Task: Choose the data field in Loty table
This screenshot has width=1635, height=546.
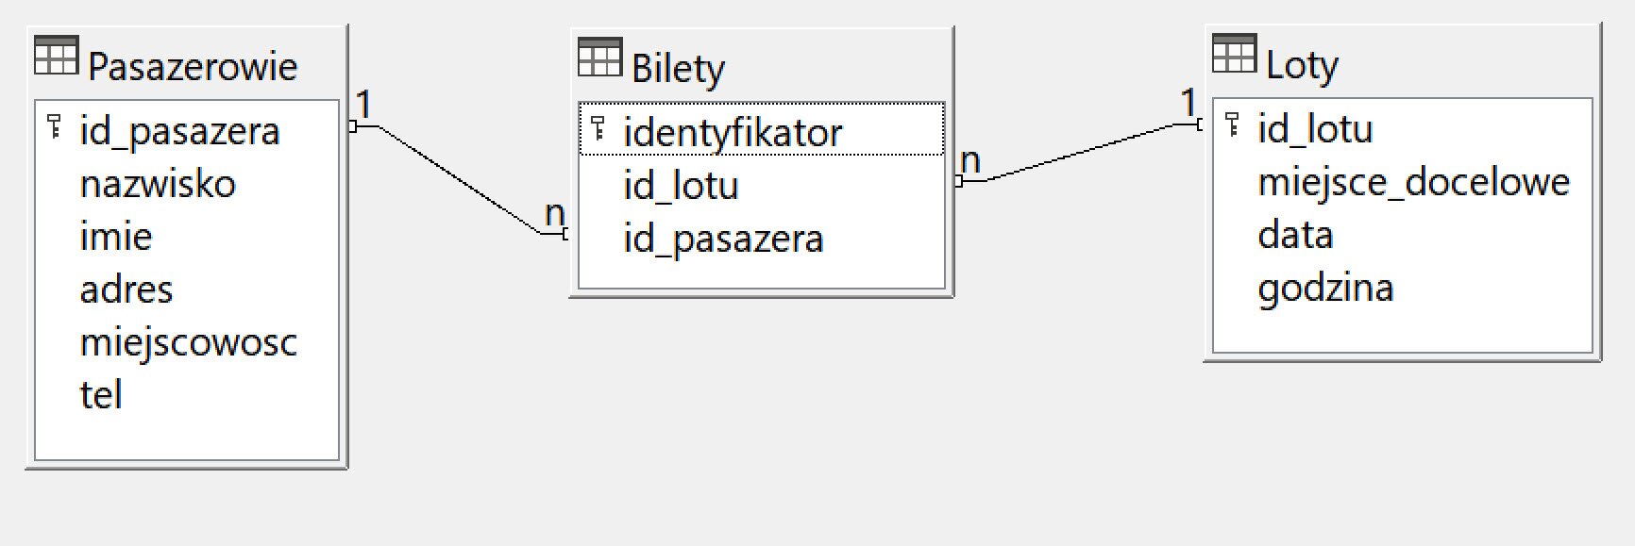Action: [x=1295, y=235]
